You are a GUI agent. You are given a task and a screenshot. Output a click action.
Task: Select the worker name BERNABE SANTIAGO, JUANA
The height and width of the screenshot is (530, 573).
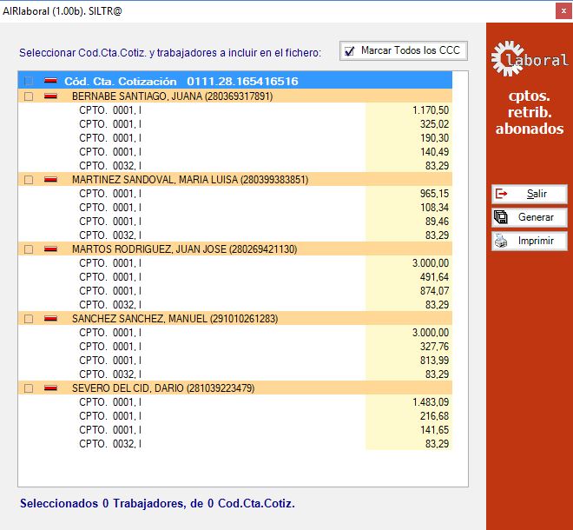(173, 96)
